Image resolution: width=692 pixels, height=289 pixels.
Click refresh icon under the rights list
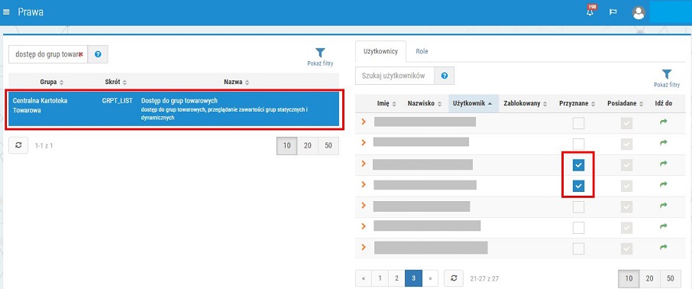[x=18, y=145]
